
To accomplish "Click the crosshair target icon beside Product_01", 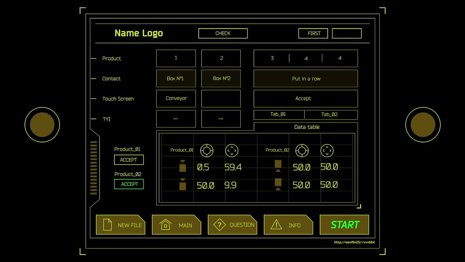I will 207,150.
